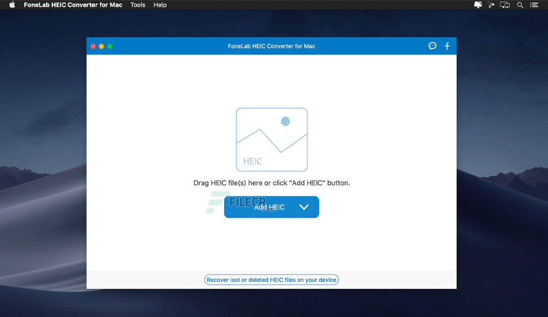Open Spotlight search magnifier icon
Image resolution: width=548 pixels, height=317 pixels.
520,5
